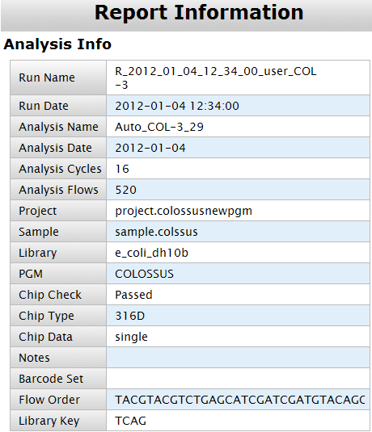Click the Flow Order row label
The height and width of the screenshot is (432, 372).
pyautogui.click(x=58, y=400)
